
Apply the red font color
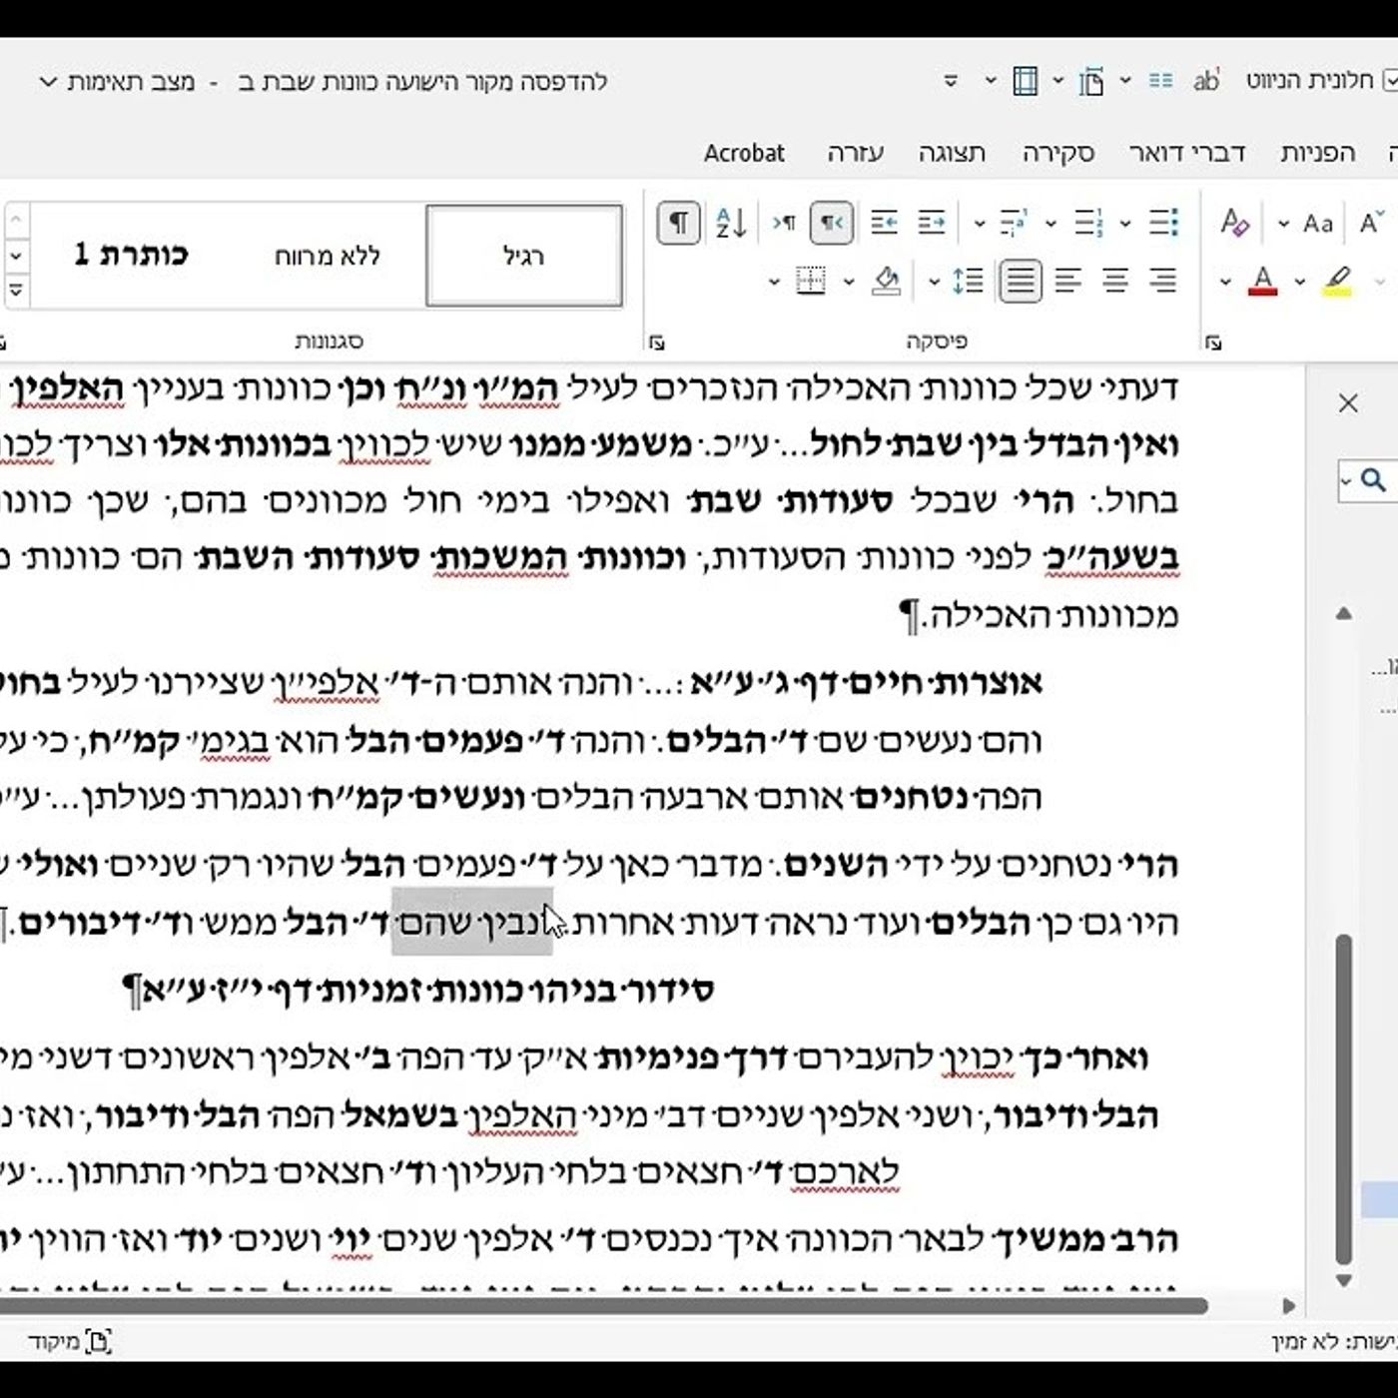(x=1263, y=281)
